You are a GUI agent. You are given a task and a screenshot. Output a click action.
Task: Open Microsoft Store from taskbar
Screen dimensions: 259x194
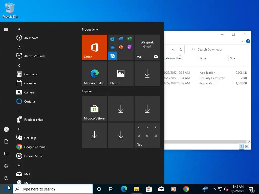pyautogui.click(x=149, y=189)
